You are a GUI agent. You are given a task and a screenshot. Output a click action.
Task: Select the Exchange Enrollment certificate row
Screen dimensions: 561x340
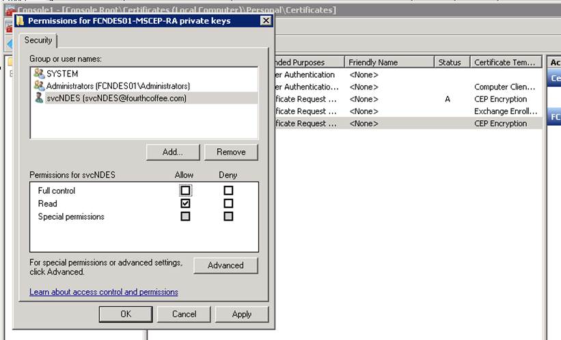410,111
